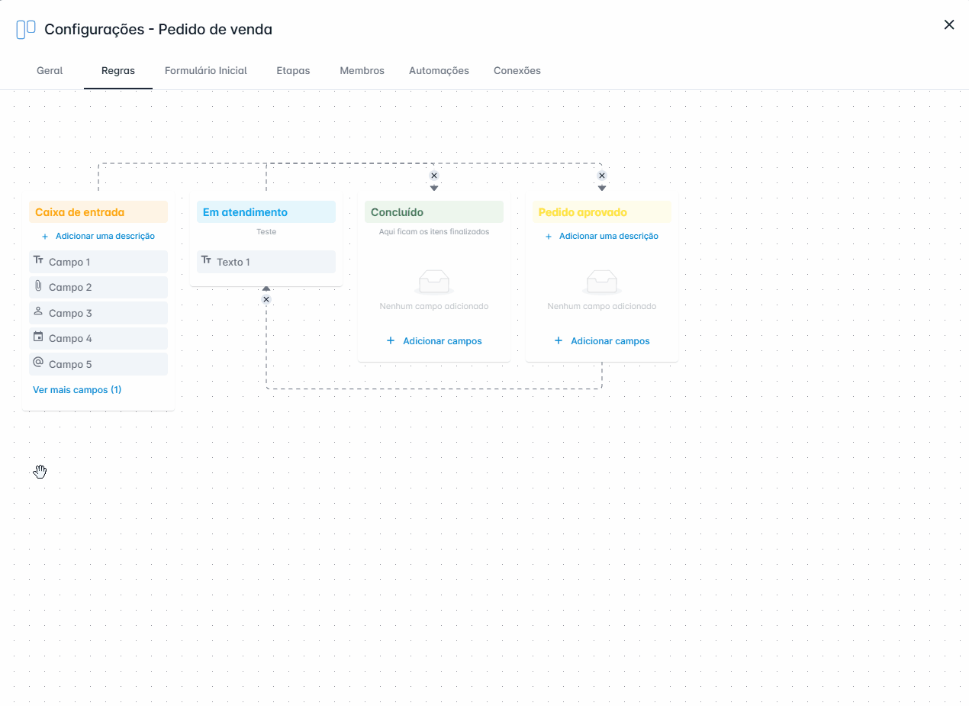The width and height of the screenshot is (969, 706).
Task: Add fields to the Concluído stage
Action: tap(434, 341)
